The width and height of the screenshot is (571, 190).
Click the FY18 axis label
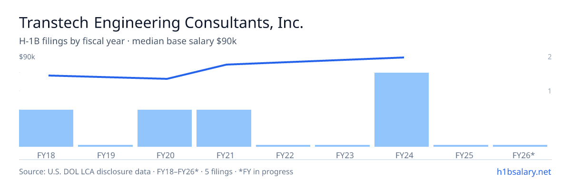point(46,155)
